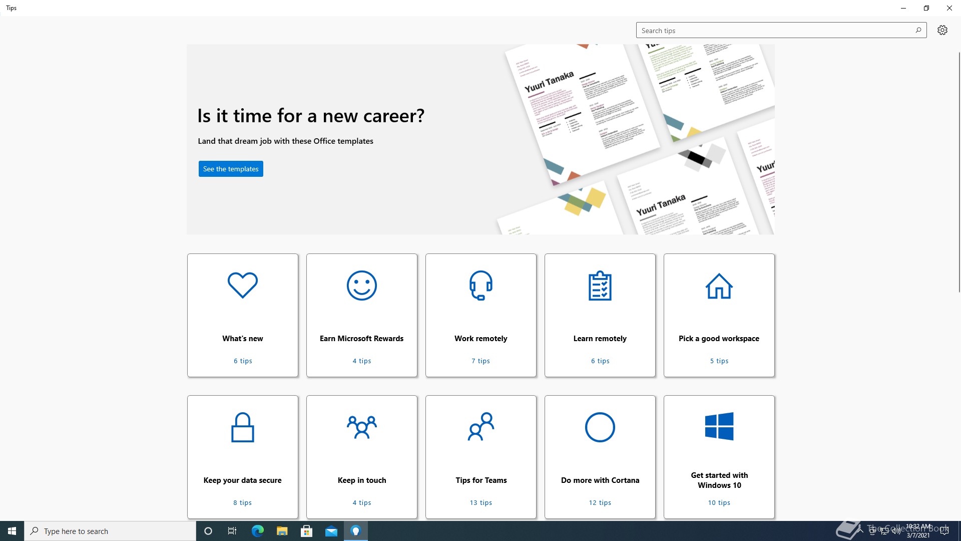The image size is (961, 541).
Task: Click the Windows logo on Get started card
Action: point(719,426)
